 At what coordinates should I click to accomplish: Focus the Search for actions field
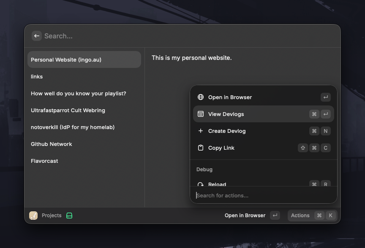coord(262,195)
